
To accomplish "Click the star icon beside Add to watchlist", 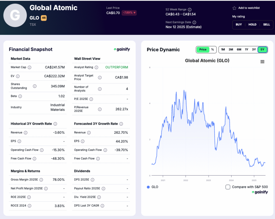I will click(234, 8).
